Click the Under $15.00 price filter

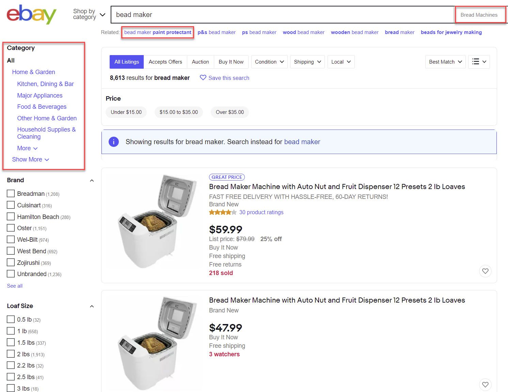(x=126, y=112)
